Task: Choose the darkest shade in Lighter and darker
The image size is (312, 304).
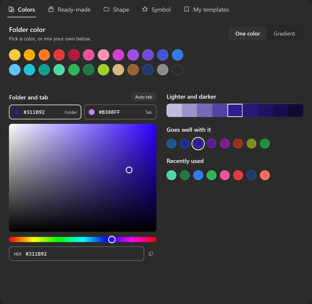Action: [296, 110]
